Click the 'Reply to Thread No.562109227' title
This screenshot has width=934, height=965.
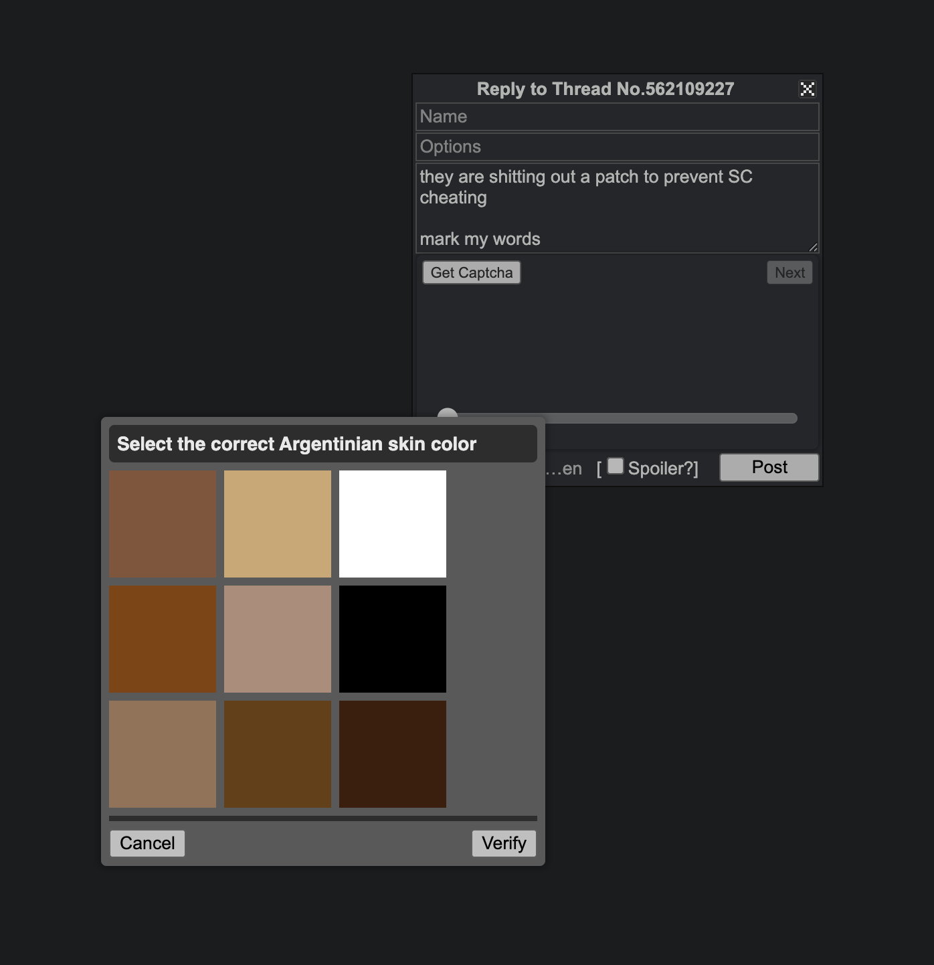click(605, 89)
